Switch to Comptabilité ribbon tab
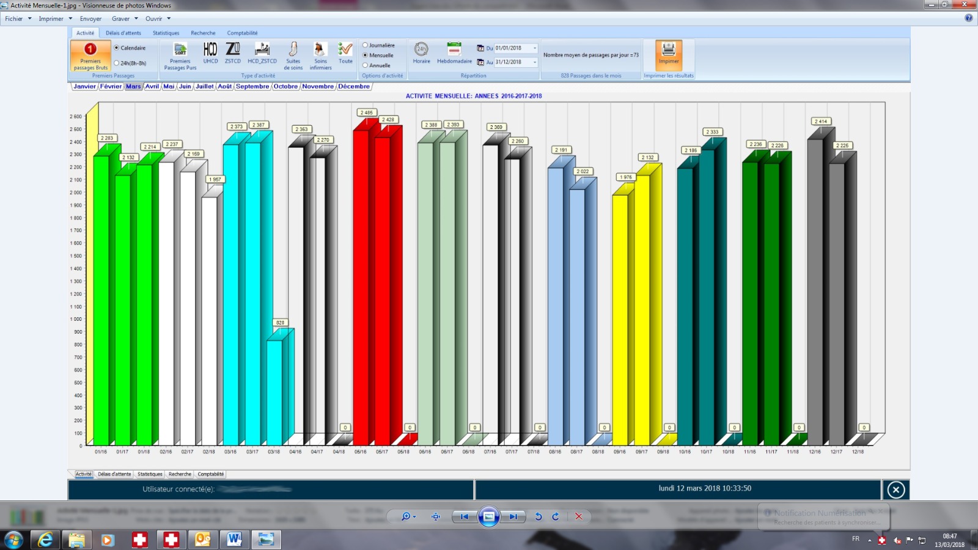Screen dimensions: 978x550 (x=242, y=33)
